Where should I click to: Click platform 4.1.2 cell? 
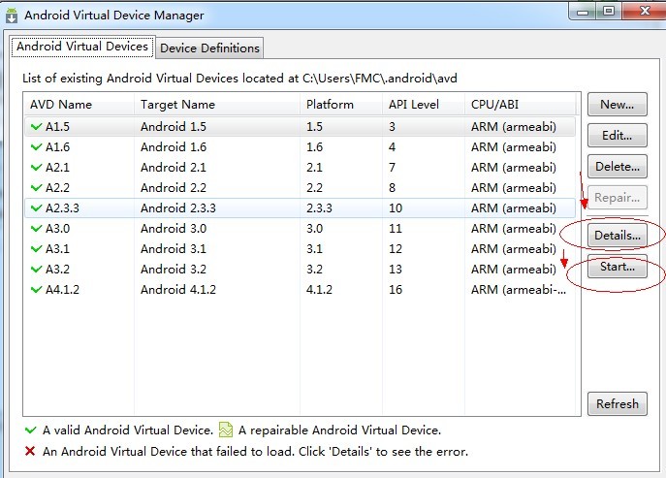pyautogui.click(x=319, y=290)
